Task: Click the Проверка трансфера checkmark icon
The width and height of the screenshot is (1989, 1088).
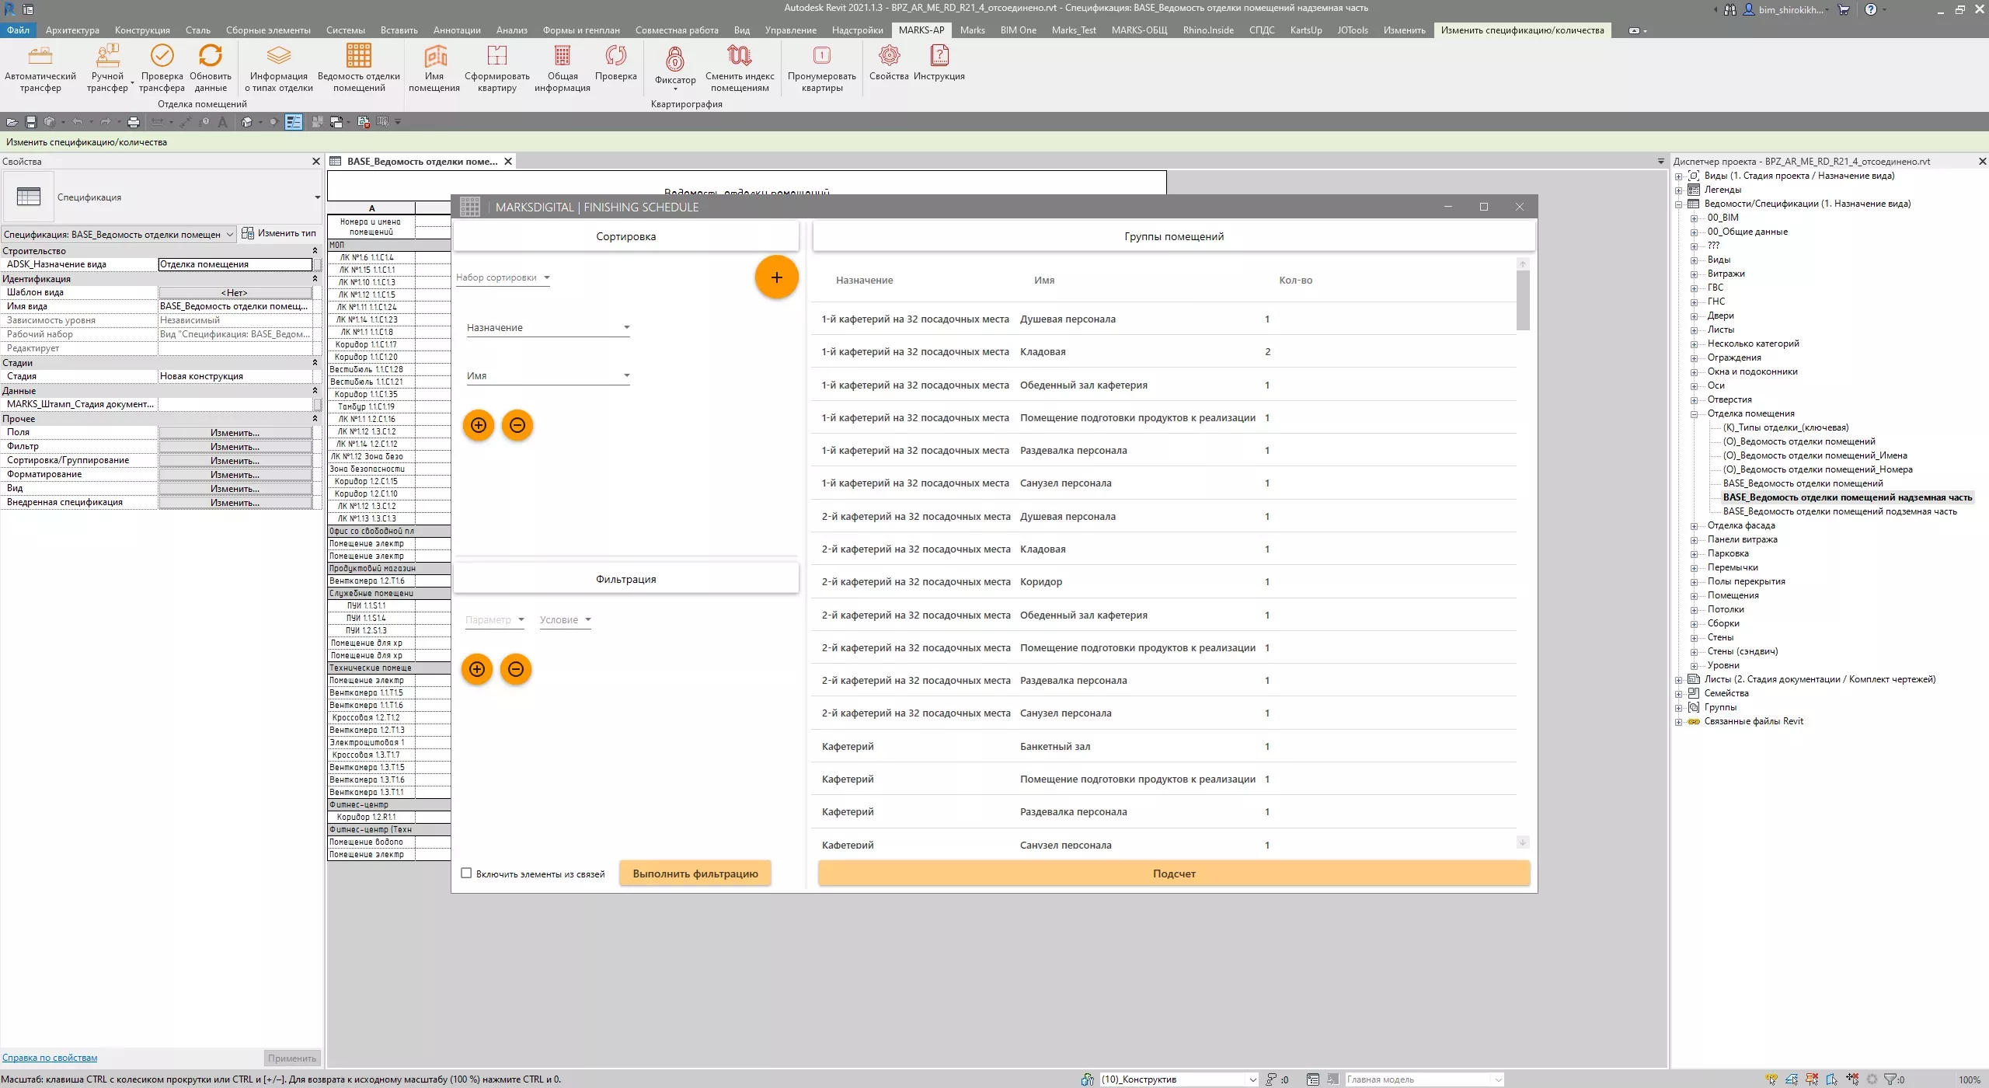Action: click(x=162, y=56)
